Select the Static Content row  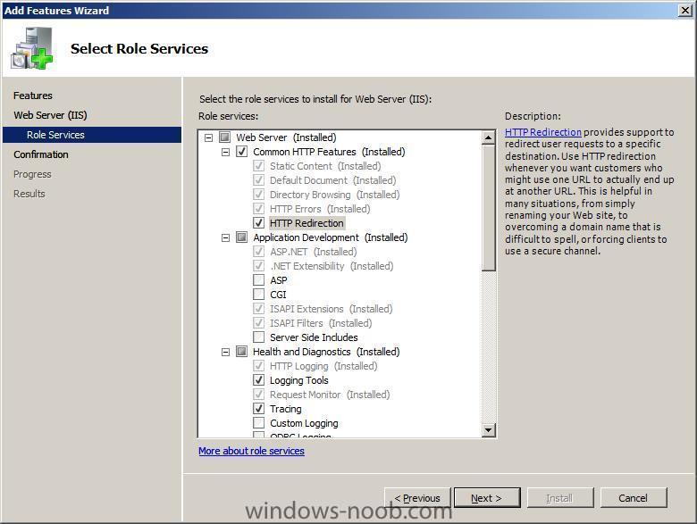[x=325, y=166]
